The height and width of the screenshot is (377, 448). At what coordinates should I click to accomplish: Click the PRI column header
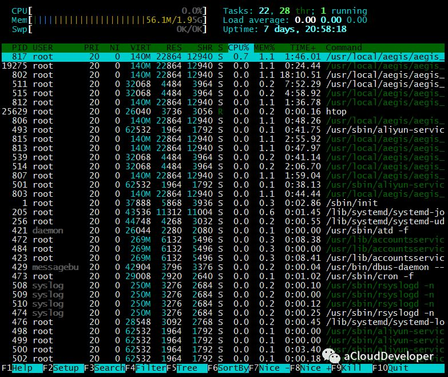92,47
